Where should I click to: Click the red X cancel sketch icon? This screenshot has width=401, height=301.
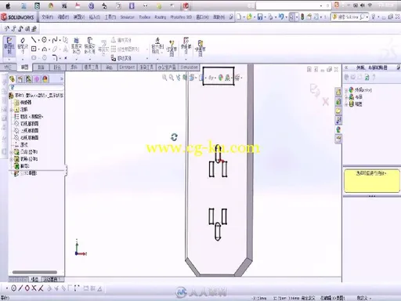tap(326, 101)
